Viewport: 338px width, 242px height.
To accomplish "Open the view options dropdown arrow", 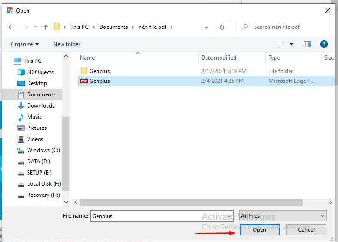I will tap(292, 44).
